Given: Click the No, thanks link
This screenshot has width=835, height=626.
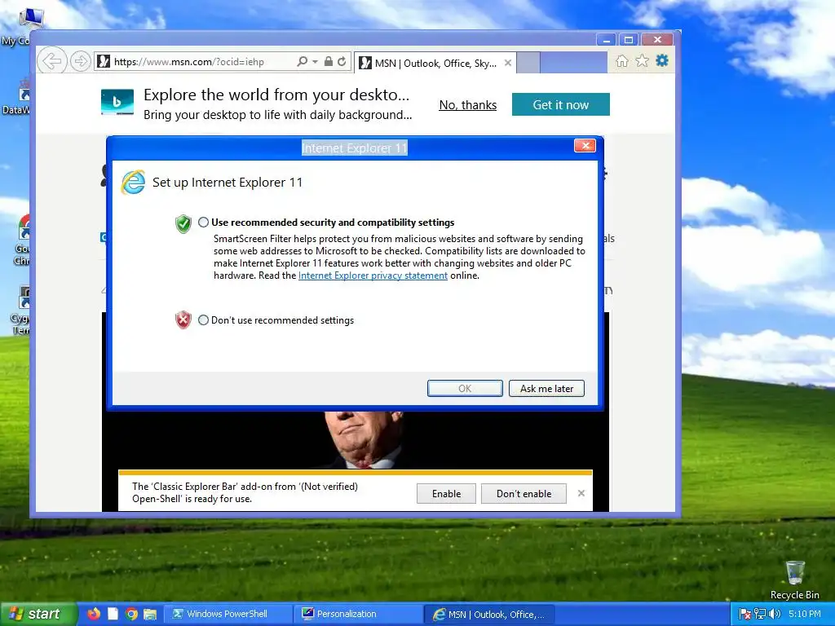Looking at the screenshot, I should pyautogui.click(x=467, y=105).
